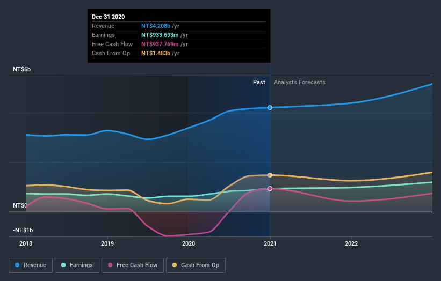Toggle the Free Cash Flow legend button
This screenshot has width=441, height=281.
[133, 265]
